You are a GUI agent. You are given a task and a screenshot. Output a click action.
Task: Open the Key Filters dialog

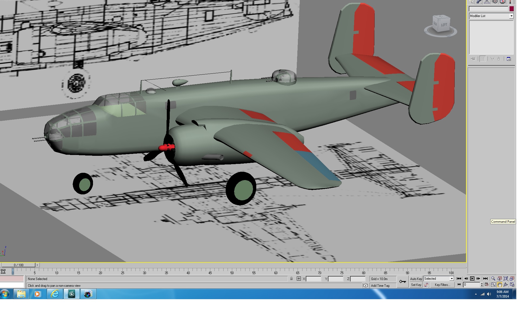click(x=442, y=285)
